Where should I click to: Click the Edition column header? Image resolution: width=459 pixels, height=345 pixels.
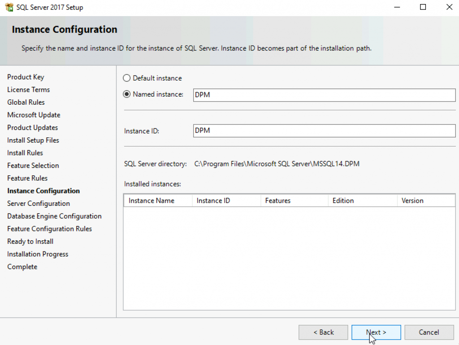[363, 200]
